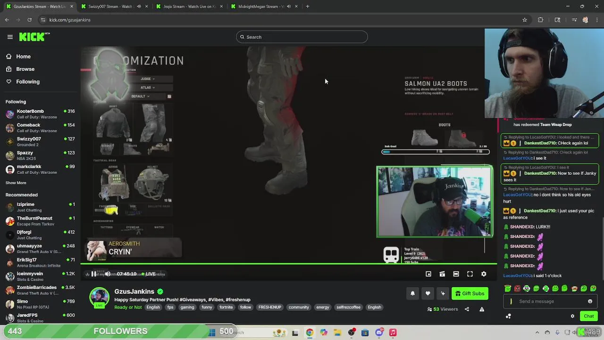Type in Send a message field
604x340 pixels.
pos(550,301)
